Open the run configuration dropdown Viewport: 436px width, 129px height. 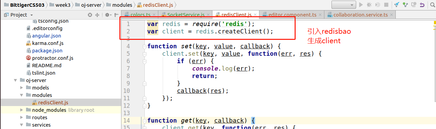(x=344, y=5)
